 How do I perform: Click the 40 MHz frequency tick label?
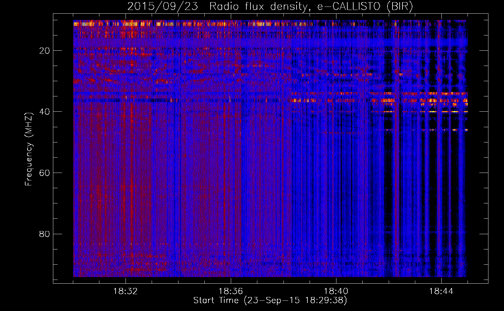coord(45,112)
